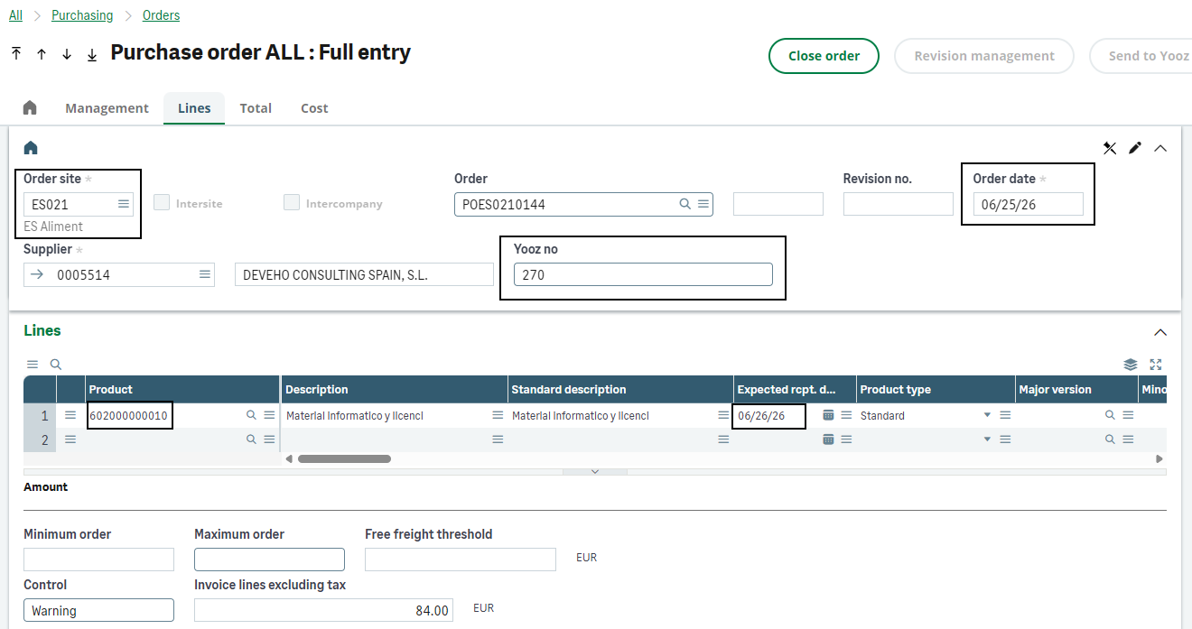The image size is (1192, 629).
Task: Open the row 2 Product type dropdown arrow
Action: point(987,439)
